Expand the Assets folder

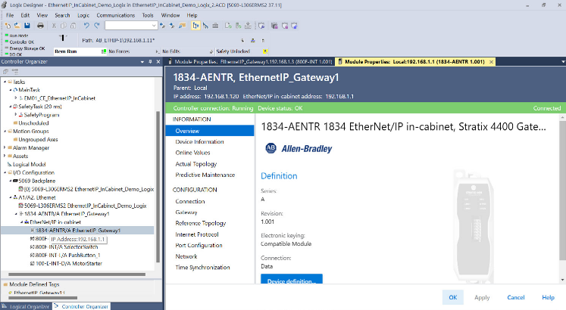5,156
